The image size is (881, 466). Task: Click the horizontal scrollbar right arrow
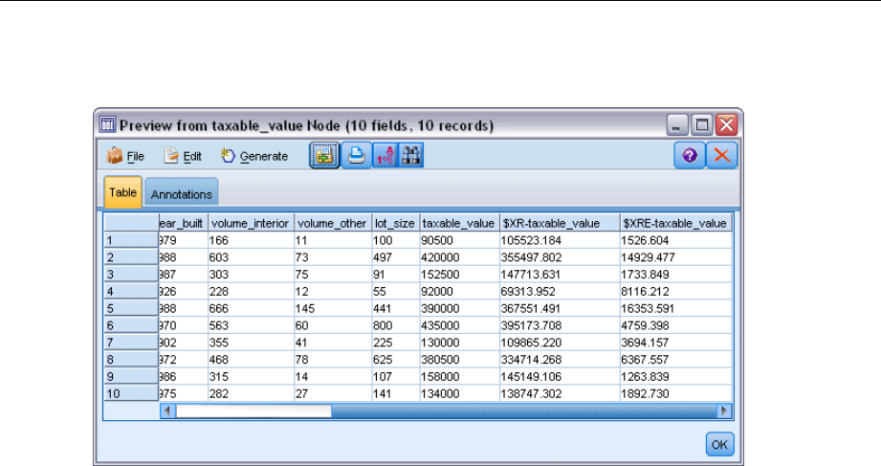723,411
